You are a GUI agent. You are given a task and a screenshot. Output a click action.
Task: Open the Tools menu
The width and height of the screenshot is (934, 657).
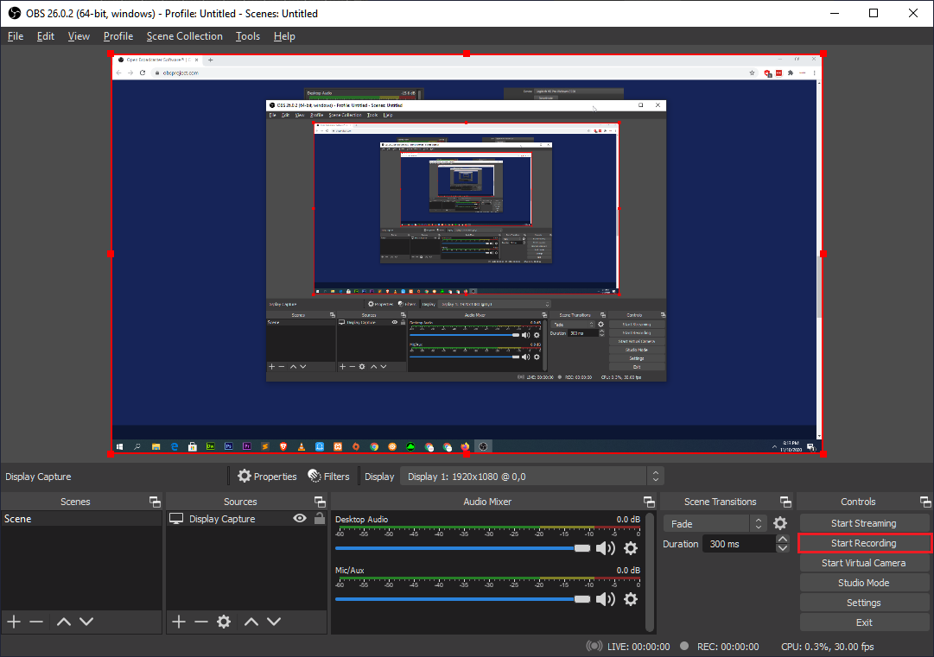coord(248,36)
